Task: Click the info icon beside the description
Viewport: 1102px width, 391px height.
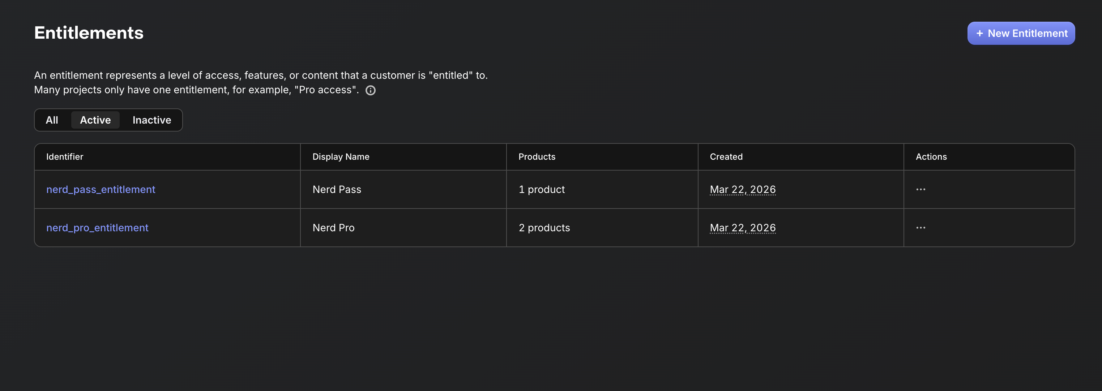Action: [371, 90]
